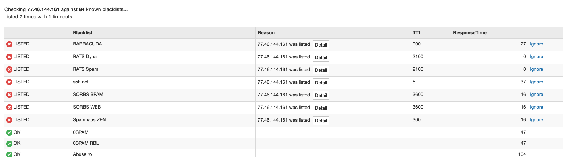570x157 pixels.
Task: Open Detail for the BARRACUDA listing
Action: point(321,45)
